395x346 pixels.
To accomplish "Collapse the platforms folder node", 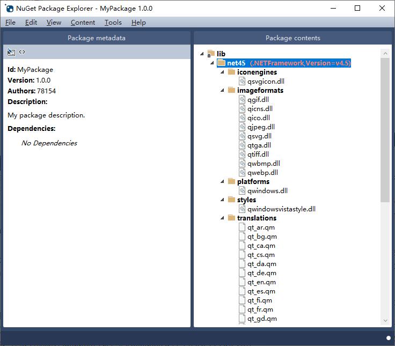I will (x=222, y=181).
